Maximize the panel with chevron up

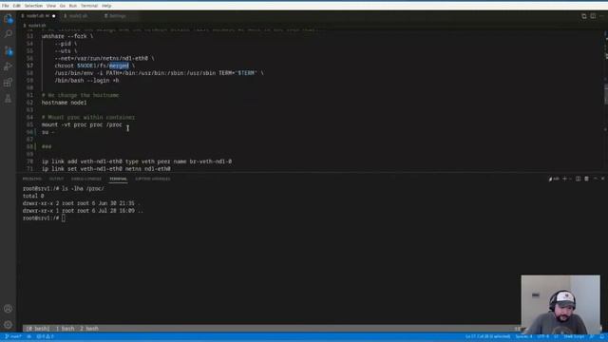(596, 179)
